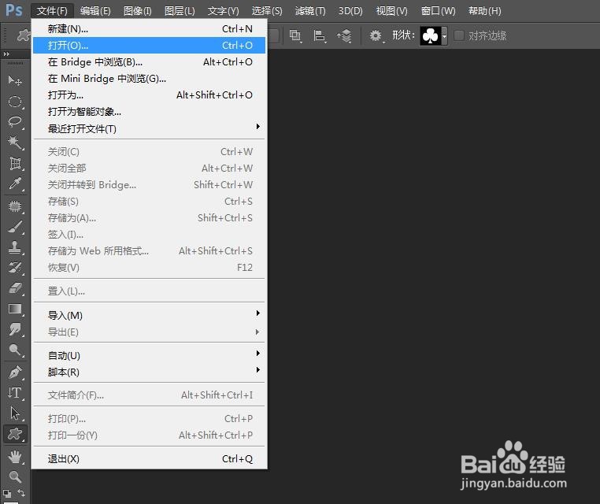The width and height of the screenshot is (600, 504).
Task: Open the 滤镜(T) menu
Action: (x=310, y=11)
